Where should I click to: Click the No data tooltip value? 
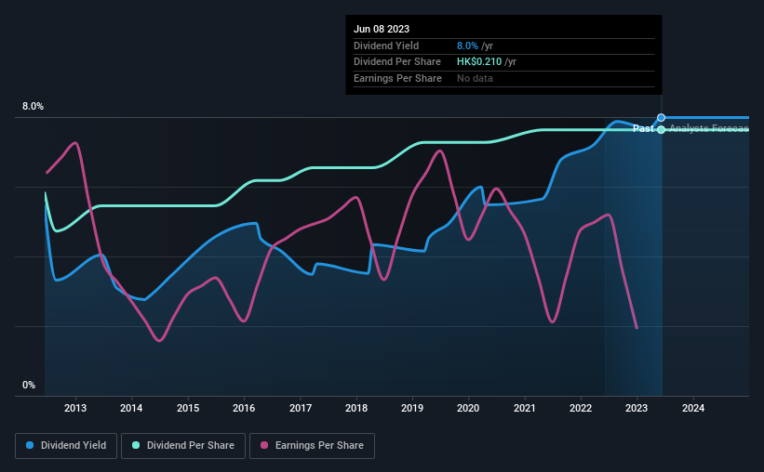(x=476, y=78)
